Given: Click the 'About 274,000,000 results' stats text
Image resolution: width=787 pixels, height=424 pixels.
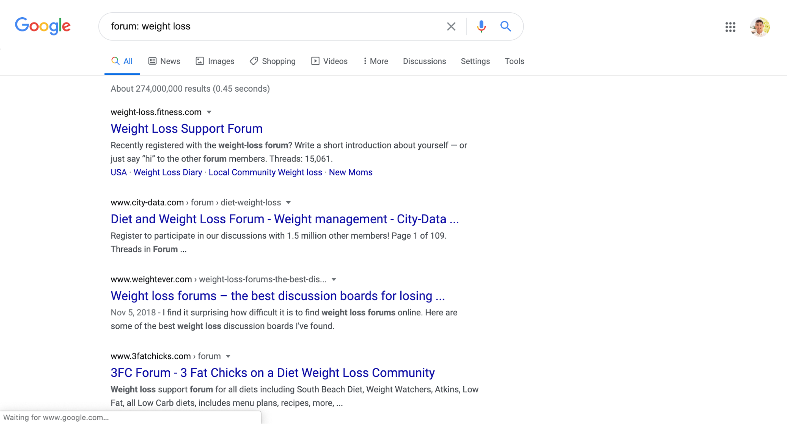Looking at the screenshot, I should tap(190, 89).
